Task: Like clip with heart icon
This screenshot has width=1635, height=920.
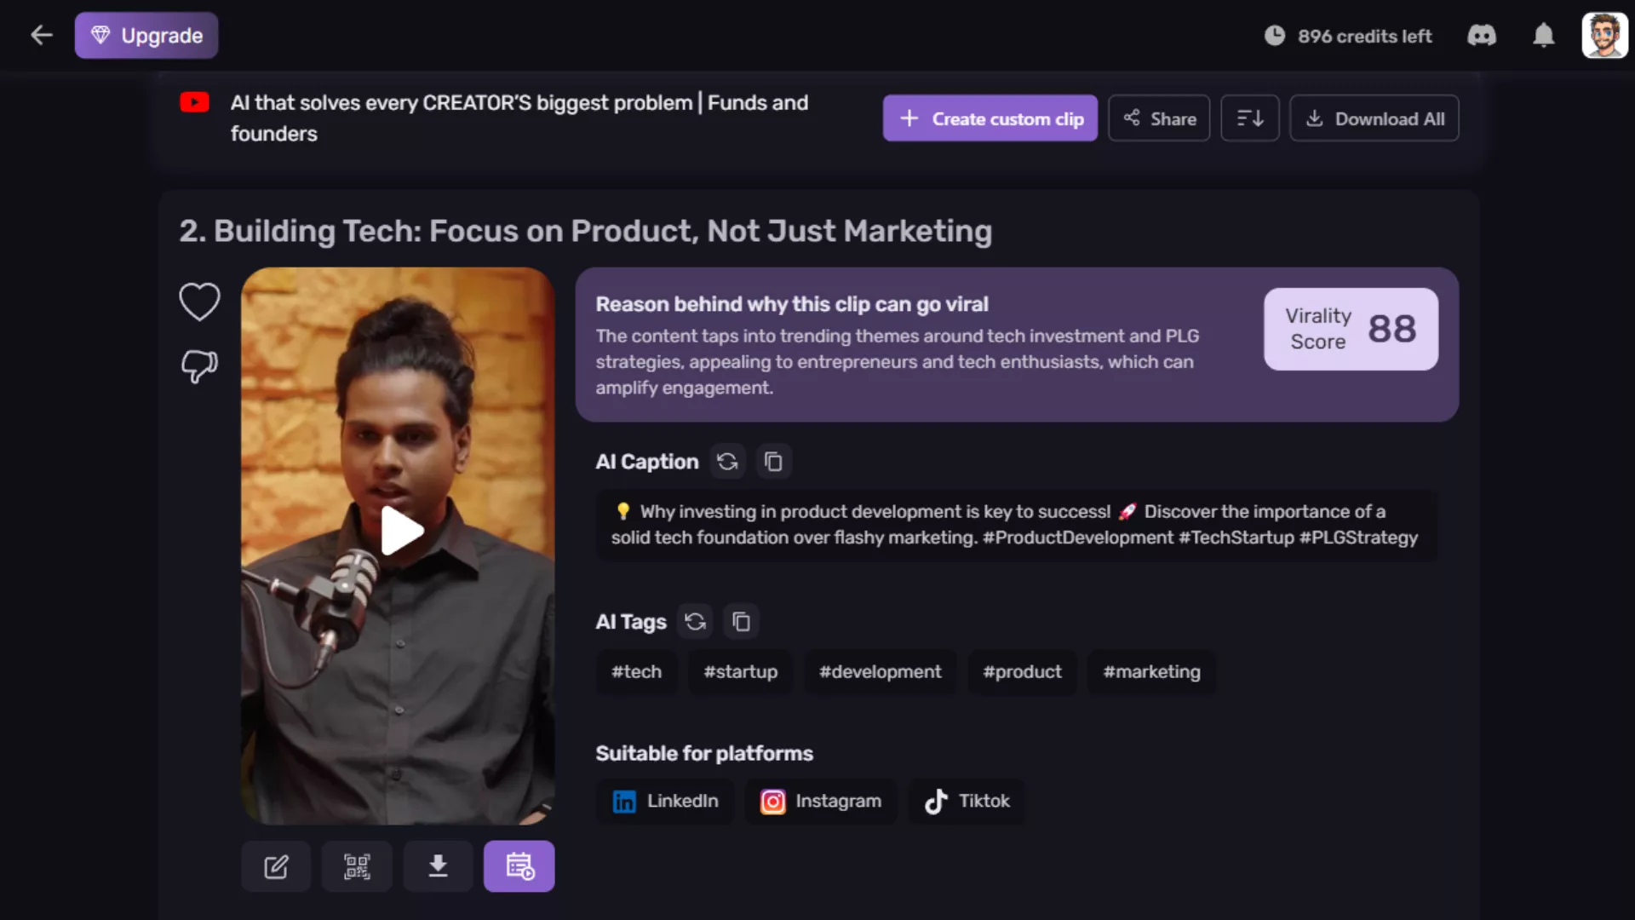Action: pos(199,302)
